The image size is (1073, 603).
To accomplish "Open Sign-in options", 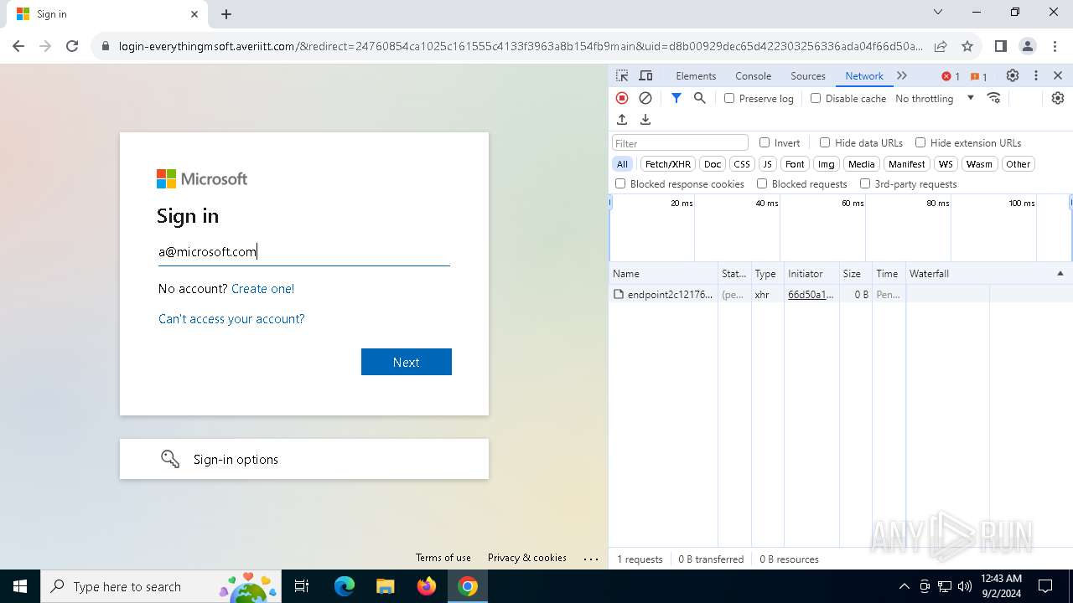I will pos(304,459).
